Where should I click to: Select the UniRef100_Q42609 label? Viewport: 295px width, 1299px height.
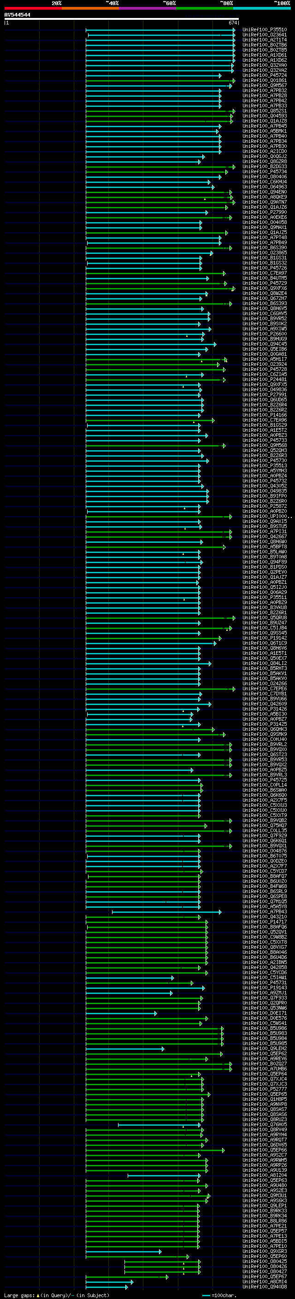(x=265, y=704)
